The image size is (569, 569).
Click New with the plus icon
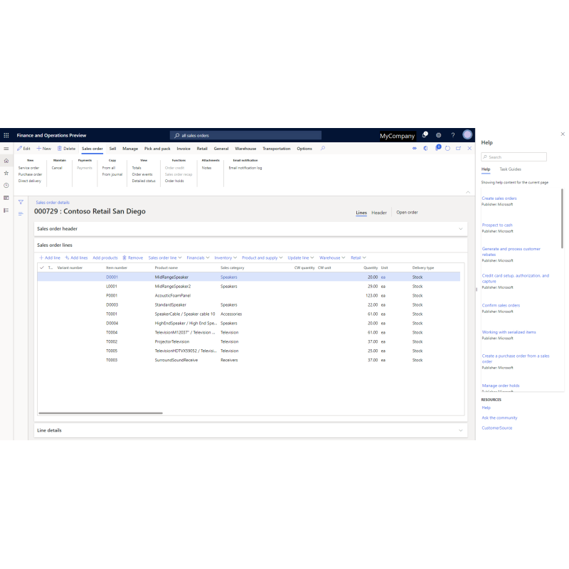pyautogui.click(x=44, y=149)
